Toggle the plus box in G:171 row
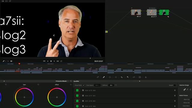Viewport: 192px width, 108px height. (83, 96)
